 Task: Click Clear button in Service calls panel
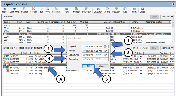(x=154, y=48)
